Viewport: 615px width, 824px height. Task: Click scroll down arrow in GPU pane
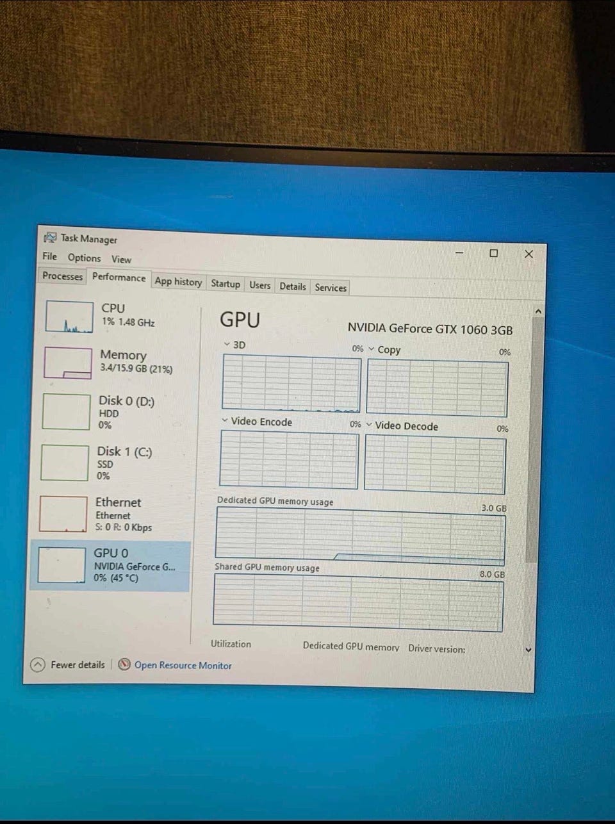(529, 650)
